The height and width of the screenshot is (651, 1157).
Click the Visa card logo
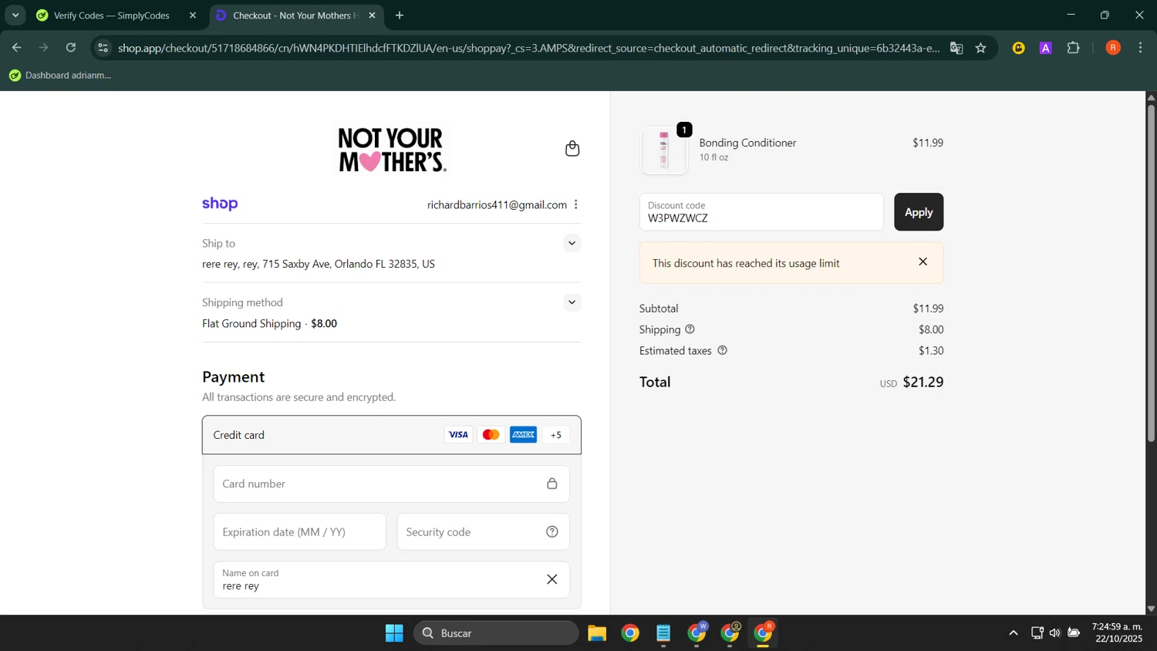(x=458, y=435)
